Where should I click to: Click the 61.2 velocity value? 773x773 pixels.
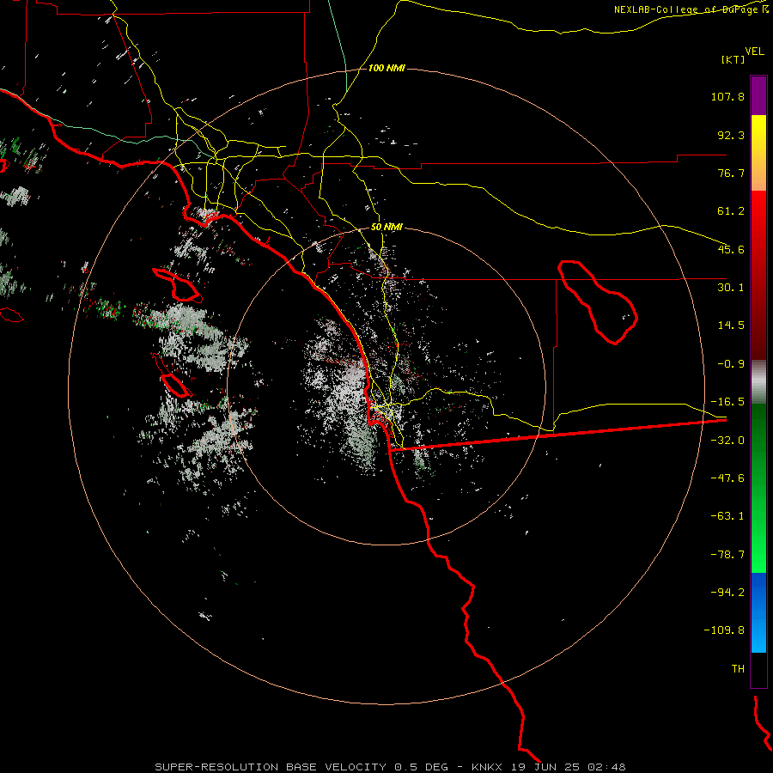tap(731, 211)
